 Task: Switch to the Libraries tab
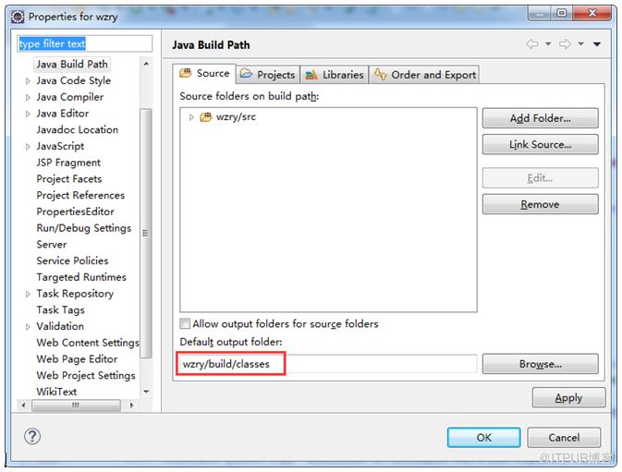click(335, 75)
